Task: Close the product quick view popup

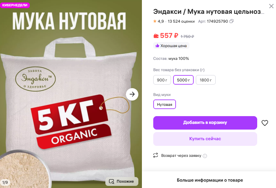Action: pyautogui.click(x=271, y=6)
